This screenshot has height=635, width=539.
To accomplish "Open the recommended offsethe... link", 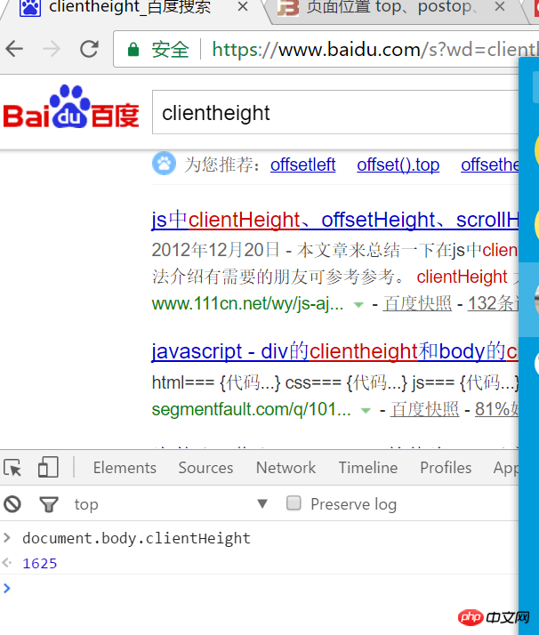I will point(489,165).
